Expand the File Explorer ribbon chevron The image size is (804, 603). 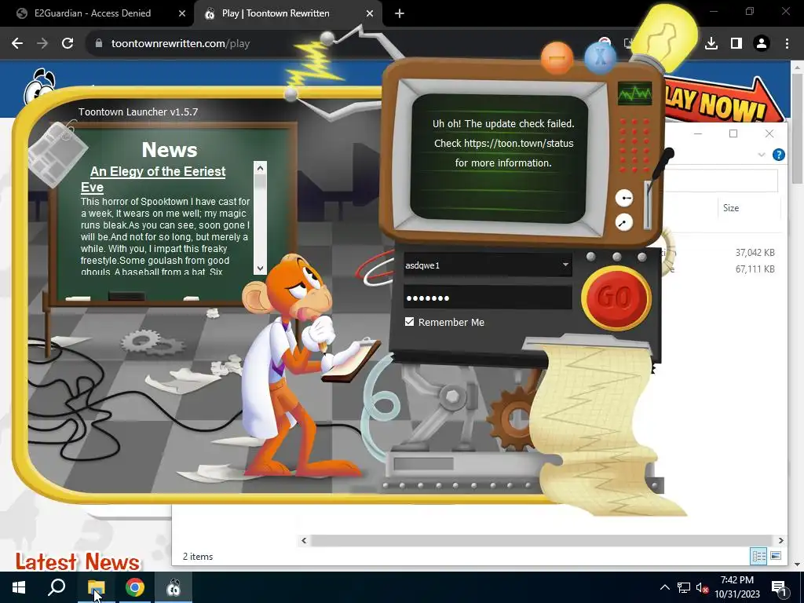coord(762,155)
